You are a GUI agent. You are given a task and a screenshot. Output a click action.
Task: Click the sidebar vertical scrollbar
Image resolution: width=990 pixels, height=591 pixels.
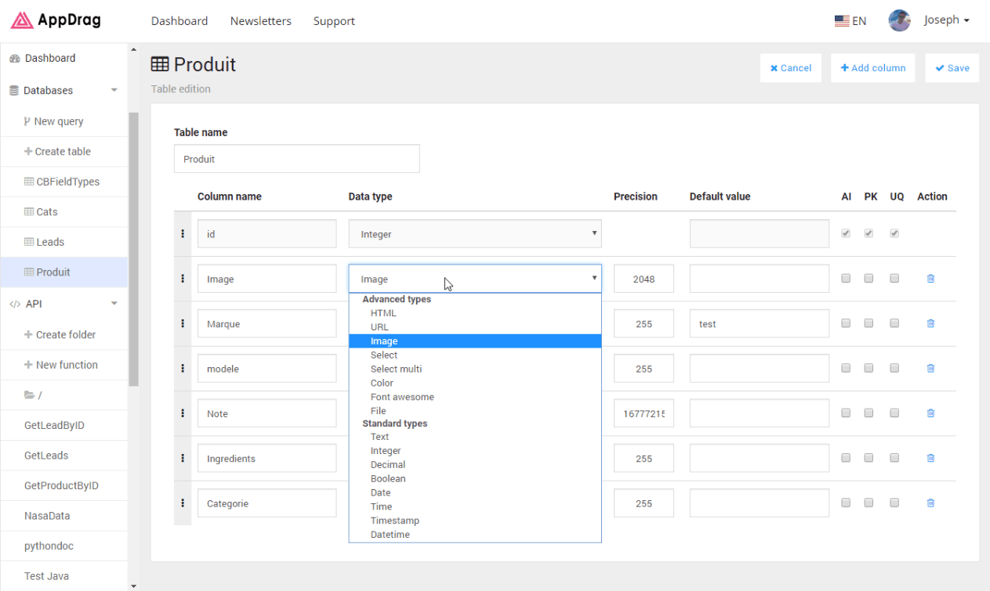pyautogui.click(x=133, y=249)
